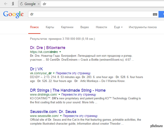Screen dimensions: 164x129
Task: Click the blue search button
Action: [x=162, y=14]
